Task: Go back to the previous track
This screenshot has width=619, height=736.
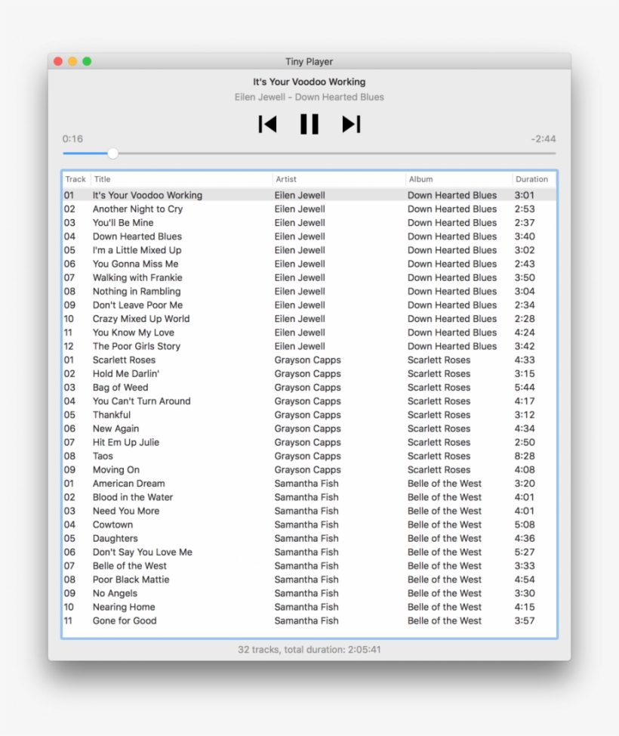Action: pos(268,124)
